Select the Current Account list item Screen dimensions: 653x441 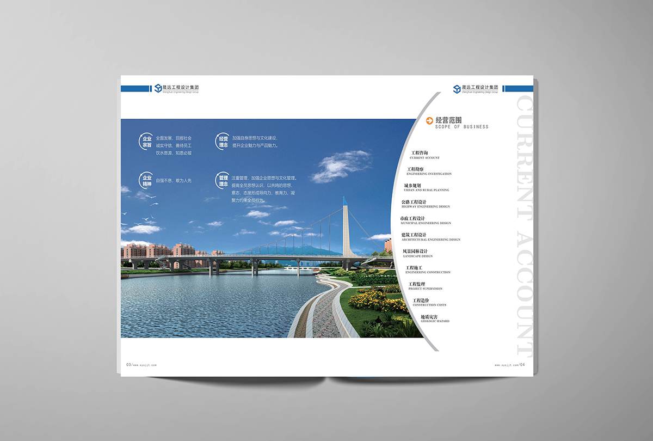pyautogui.click(x=424, y=155)
